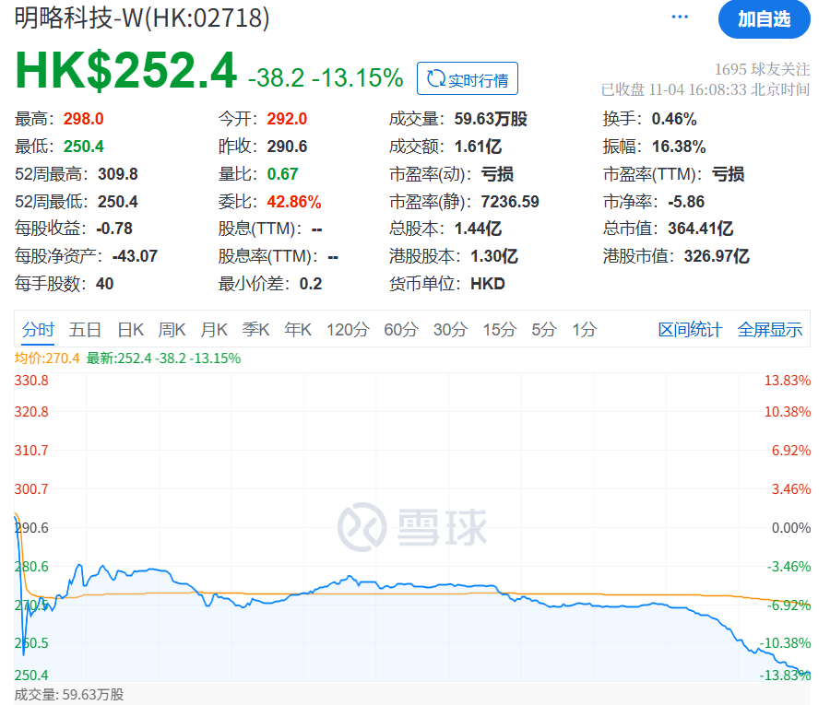Click 全屏显示 to show chart fullscreen
The image size is (830, 705).
pyautogui.click(x=770, y=330)
